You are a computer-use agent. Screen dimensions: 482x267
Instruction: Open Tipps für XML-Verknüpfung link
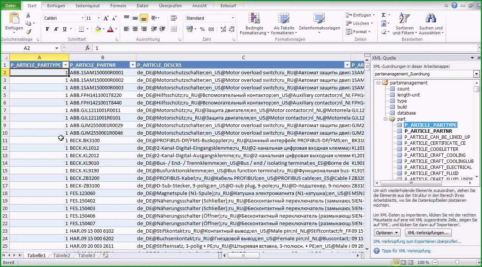406,251
